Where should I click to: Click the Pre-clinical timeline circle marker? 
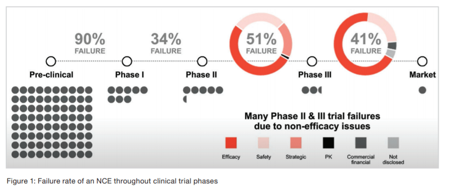51,61
